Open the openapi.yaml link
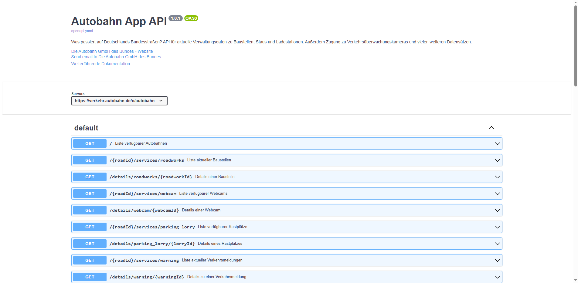 82,31
